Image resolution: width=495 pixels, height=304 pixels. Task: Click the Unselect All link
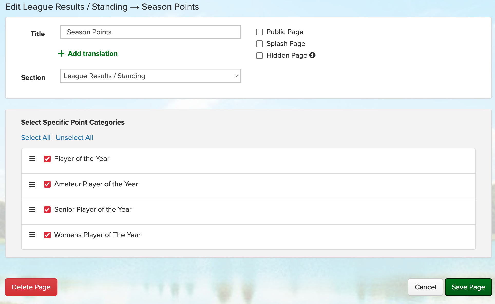[x=74, y=138]
